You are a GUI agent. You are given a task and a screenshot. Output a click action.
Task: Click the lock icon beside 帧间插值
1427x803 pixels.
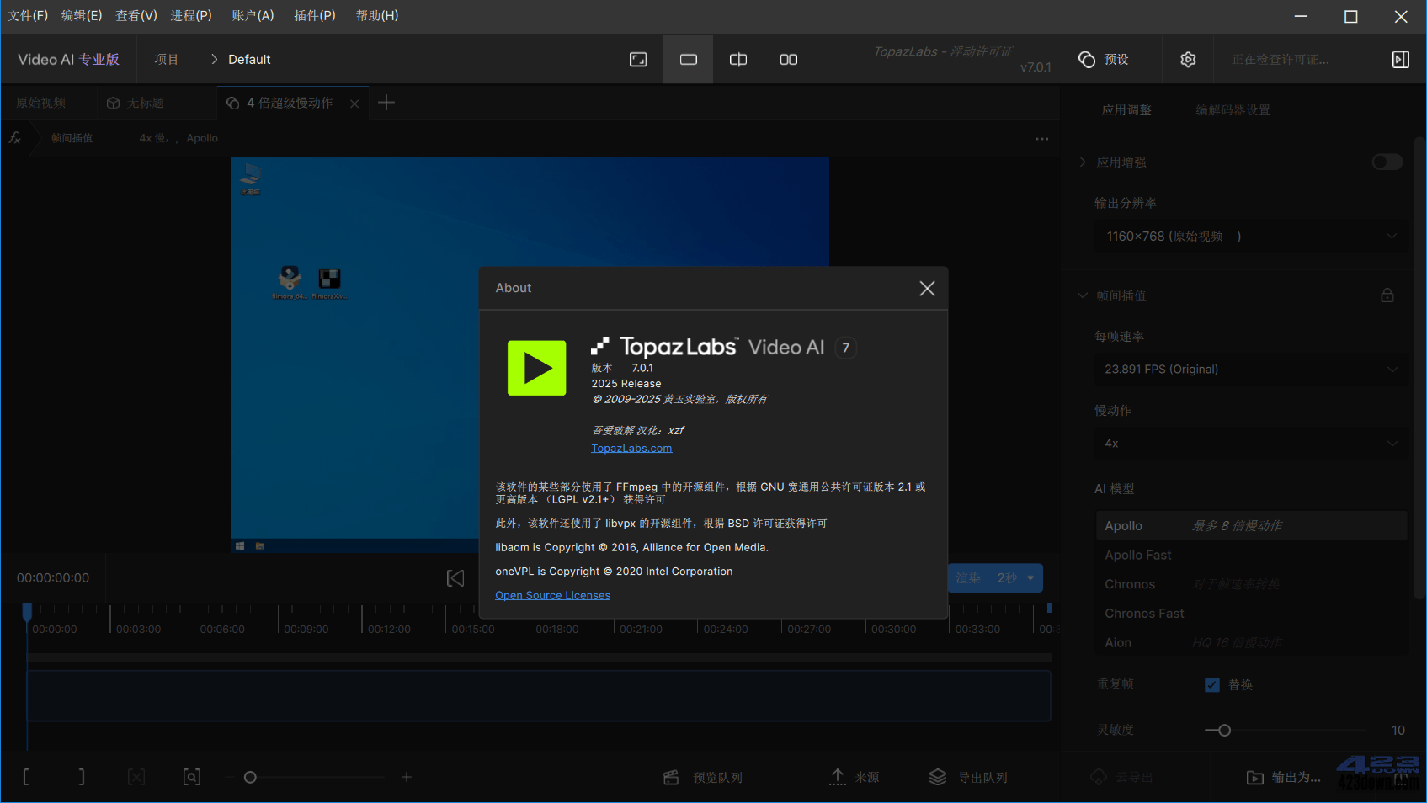pos(1387,295)
